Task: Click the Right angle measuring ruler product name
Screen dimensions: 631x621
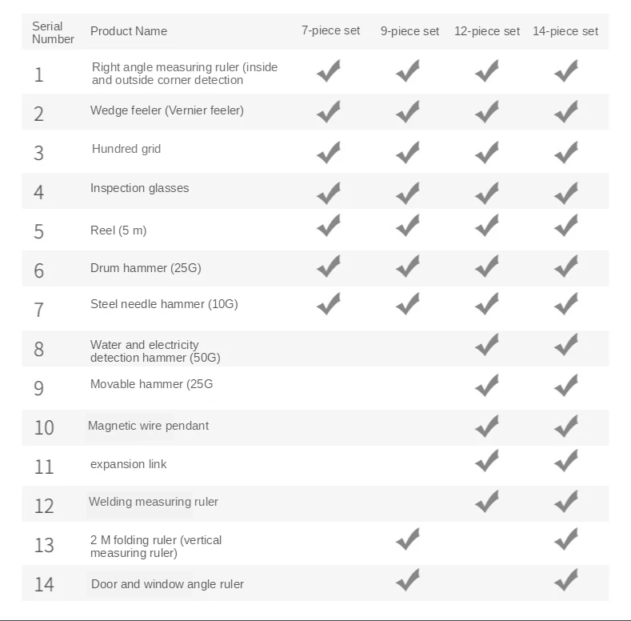Action: 185,74
